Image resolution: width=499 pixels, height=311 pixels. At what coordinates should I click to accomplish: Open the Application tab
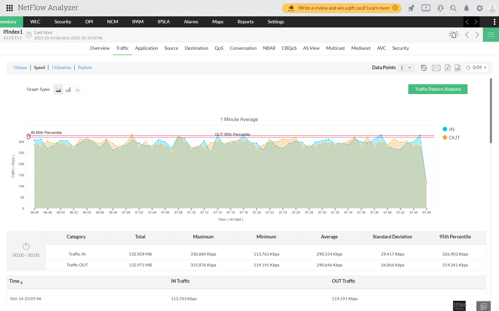pos(146,48)
